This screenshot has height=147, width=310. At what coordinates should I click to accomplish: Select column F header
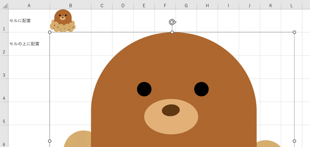click(165, 6)
